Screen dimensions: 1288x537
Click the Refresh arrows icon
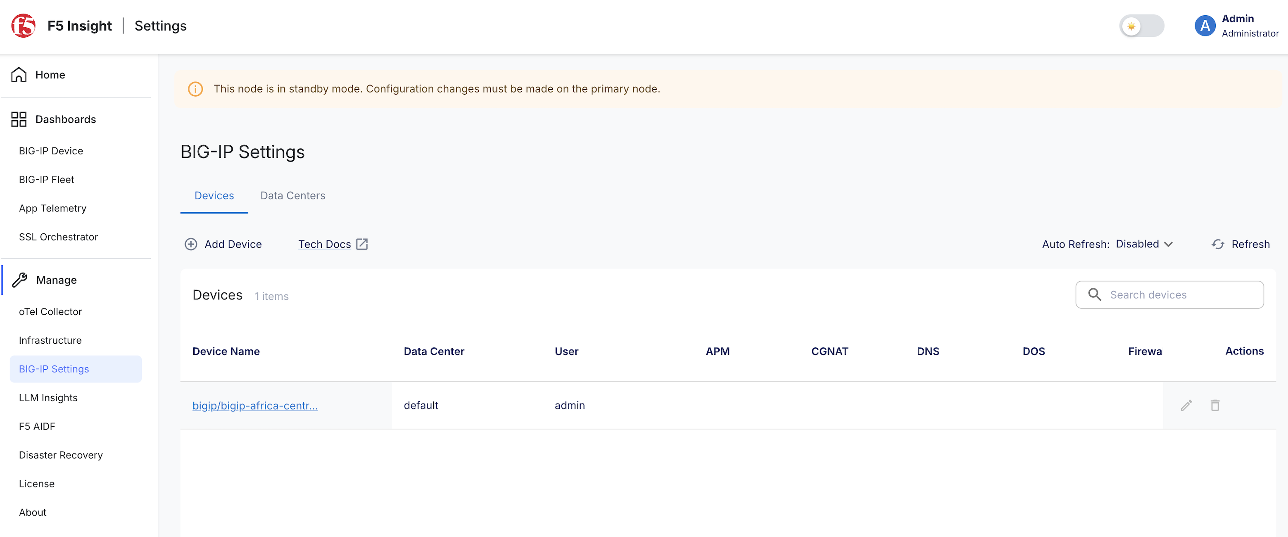coord(1218,244)
